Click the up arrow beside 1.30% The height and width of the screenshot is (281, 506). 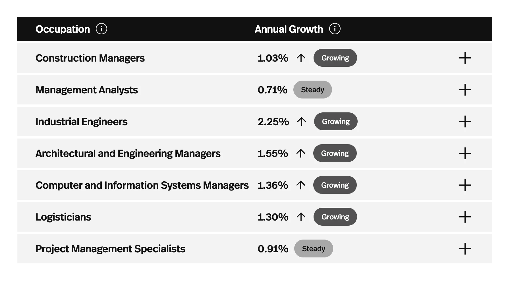coord(301,217)
